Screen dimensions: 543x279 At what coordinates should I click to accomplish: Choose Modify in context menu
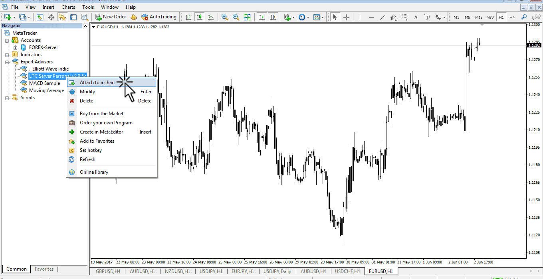pos(111,92)
